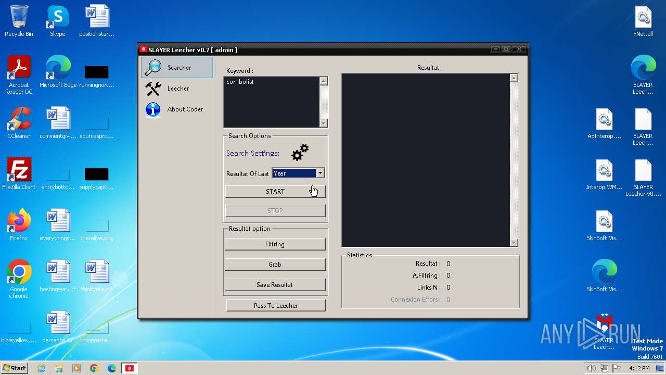Screen dimensions: 666x375
Task: Click the Grab button
Action: [275, 265]
